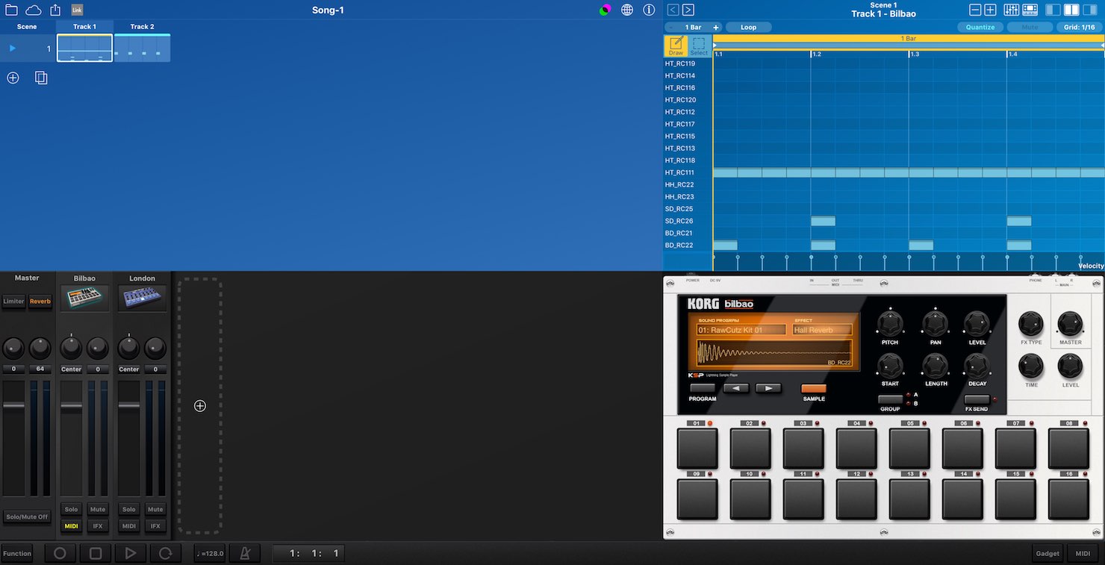This screenshot has height=565, width=1105.
Task: Open the Grid: 1/16 selector
Action: point(1079,27)
